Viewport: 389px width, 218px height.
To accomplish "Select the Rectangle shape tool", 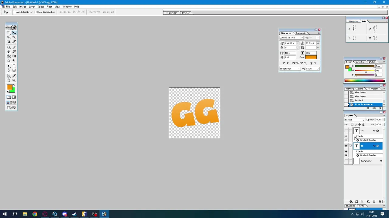I will pos(14,70).
